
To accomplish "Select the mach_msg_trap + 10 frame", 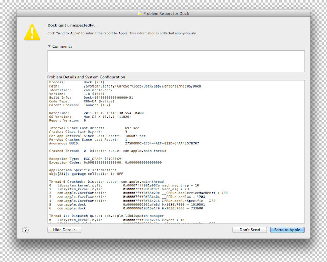I will (124, 185).
